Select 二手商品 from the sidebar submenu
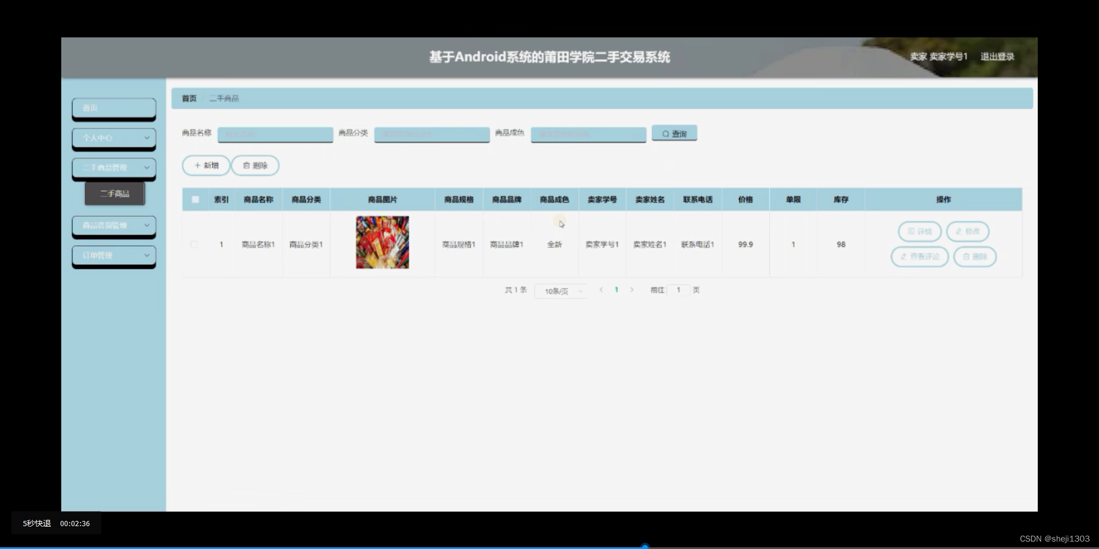 click(x=114, y=193)
